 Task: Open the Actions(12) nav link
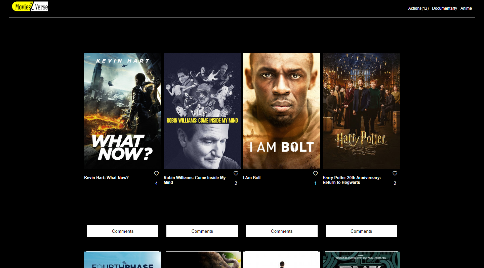418,8
